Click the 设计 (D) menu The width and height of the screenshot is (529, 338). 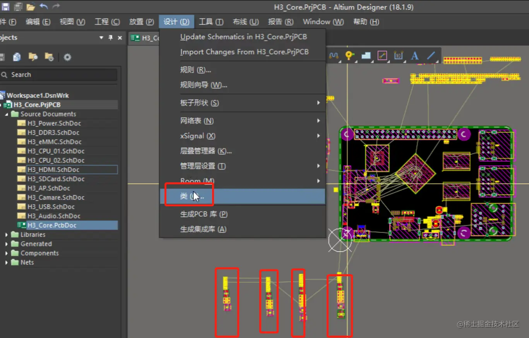coord(176,22)
